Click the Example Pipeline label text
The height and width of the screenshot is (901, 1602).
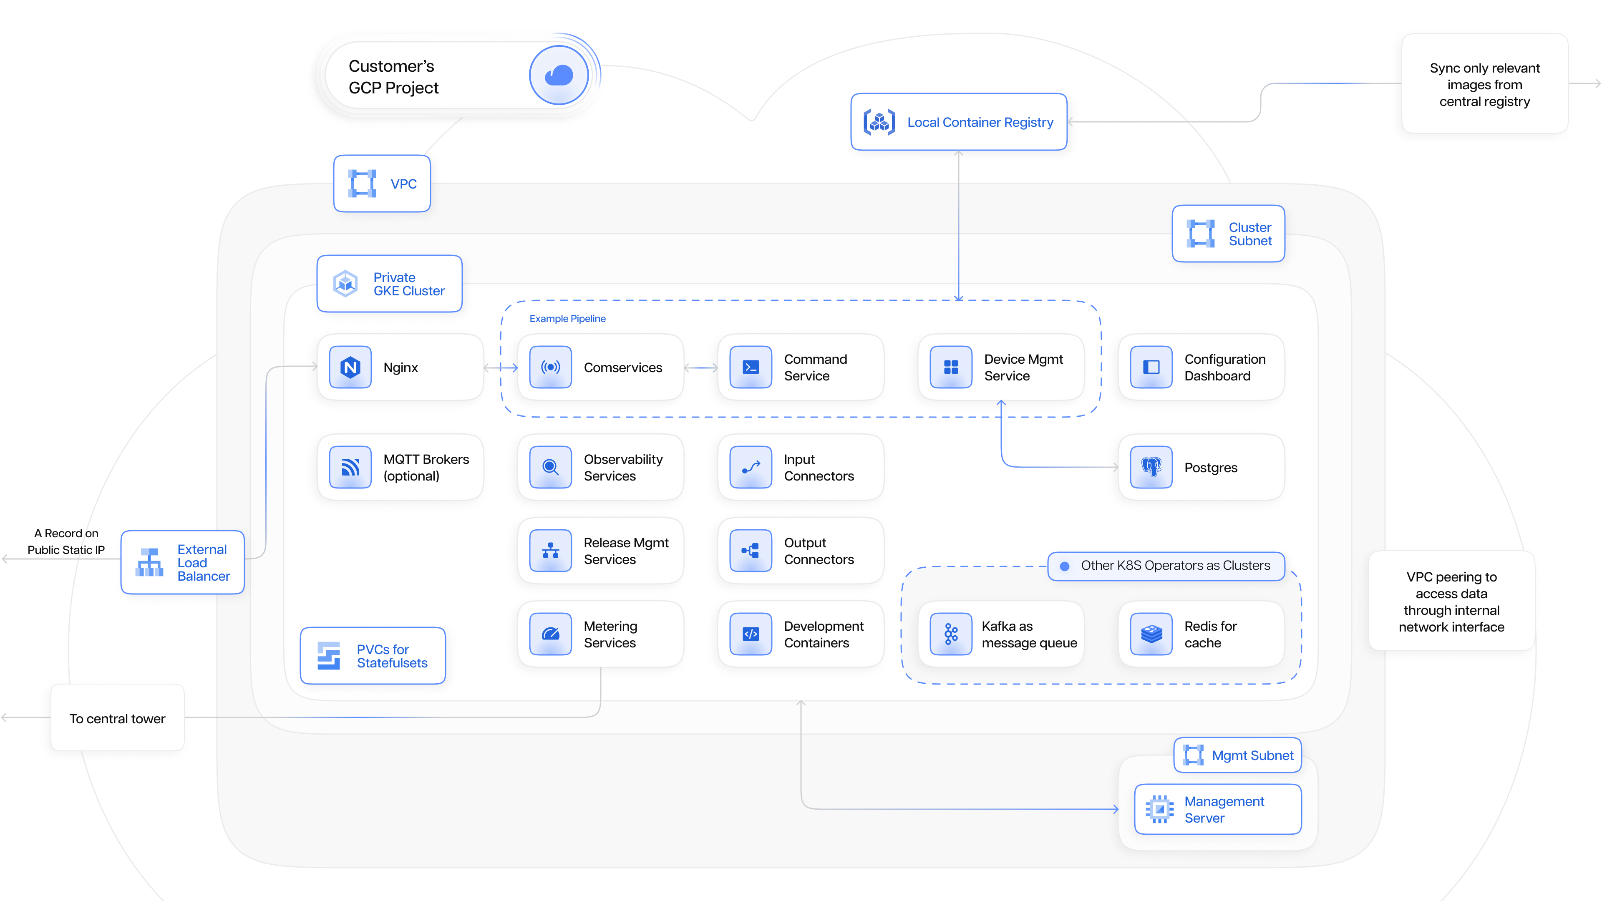tap(567, 318)
